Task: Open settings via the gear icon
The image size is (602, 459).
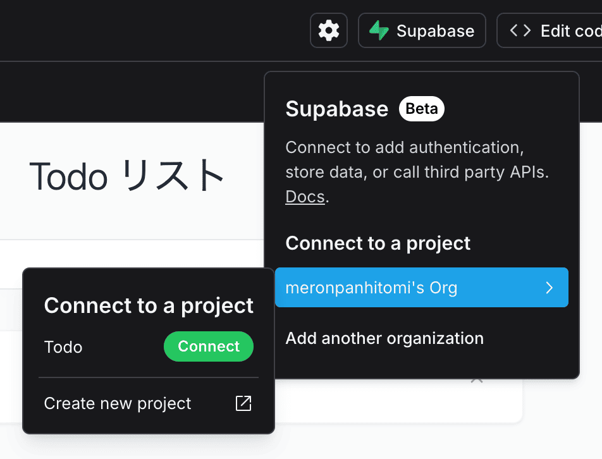Action: click(329, 31)
